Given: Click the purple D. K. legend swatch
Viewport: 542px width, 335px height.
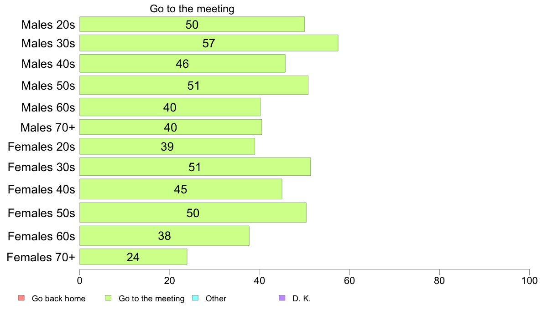Looking at the screenshot, I should click(282, 298).
